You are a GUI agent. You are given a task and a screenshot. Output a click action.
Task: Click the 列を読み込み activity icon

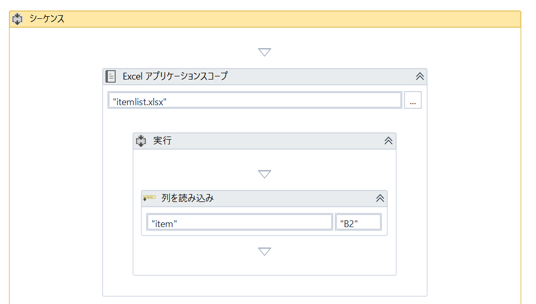click(149, 198)
